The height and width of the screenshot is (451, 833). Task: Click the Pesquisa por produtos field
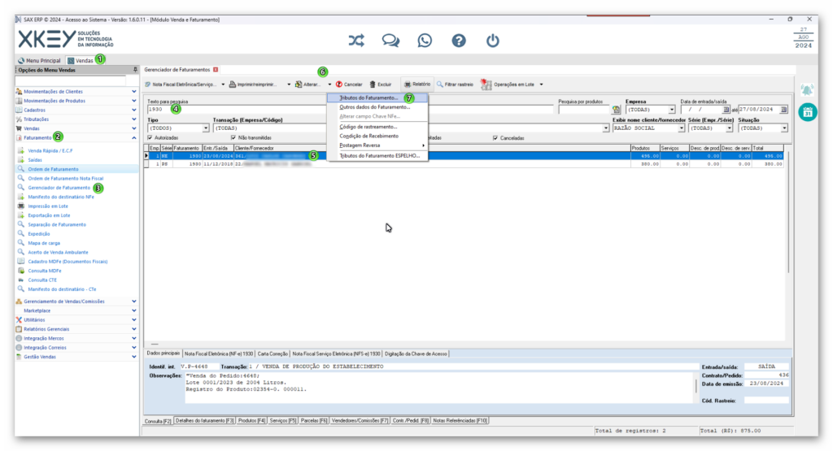(583, 110)
